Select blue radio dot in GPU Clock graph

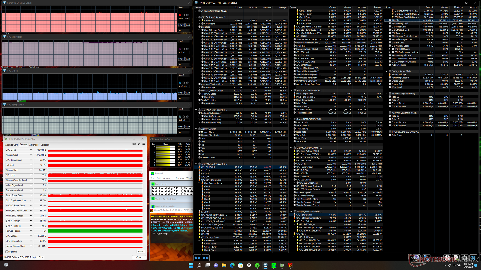pos(180,83)
